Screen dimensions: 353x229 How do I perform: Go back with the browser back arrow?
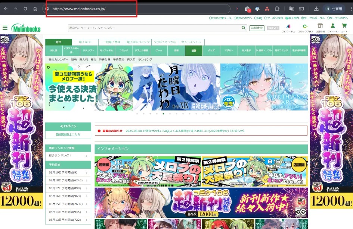[x=6, y=9]
